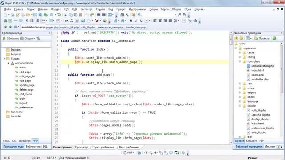Open the Open file folder dropdown arrow

pyautogui.click(x=32, y=15)
